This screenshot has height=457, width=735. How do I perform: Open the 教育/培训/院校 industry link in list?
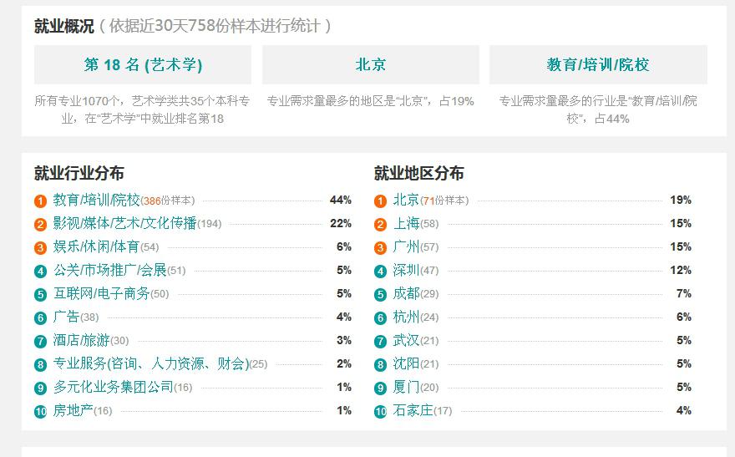click(96, 201)
